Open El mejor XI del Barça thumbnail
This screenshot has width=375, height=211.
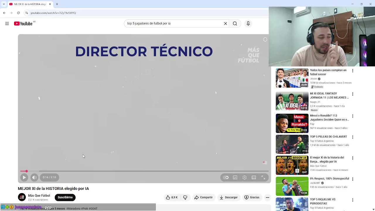coord(292,165)
